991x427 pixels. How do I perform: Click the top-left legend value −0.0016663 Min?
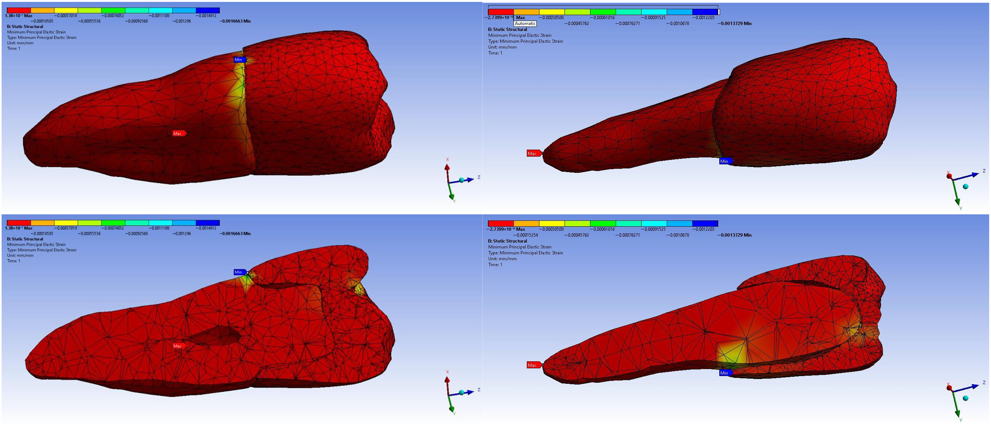click(235, 21)
